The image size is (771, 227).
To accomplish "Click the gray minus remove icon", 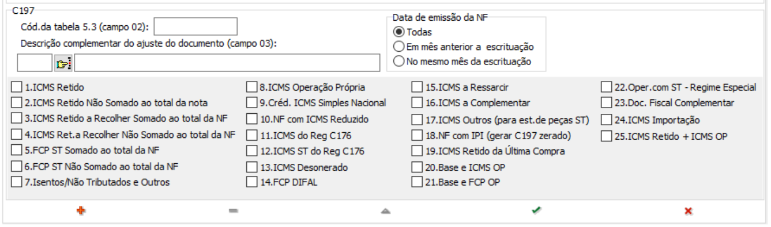I will click(x=233, y=211).
